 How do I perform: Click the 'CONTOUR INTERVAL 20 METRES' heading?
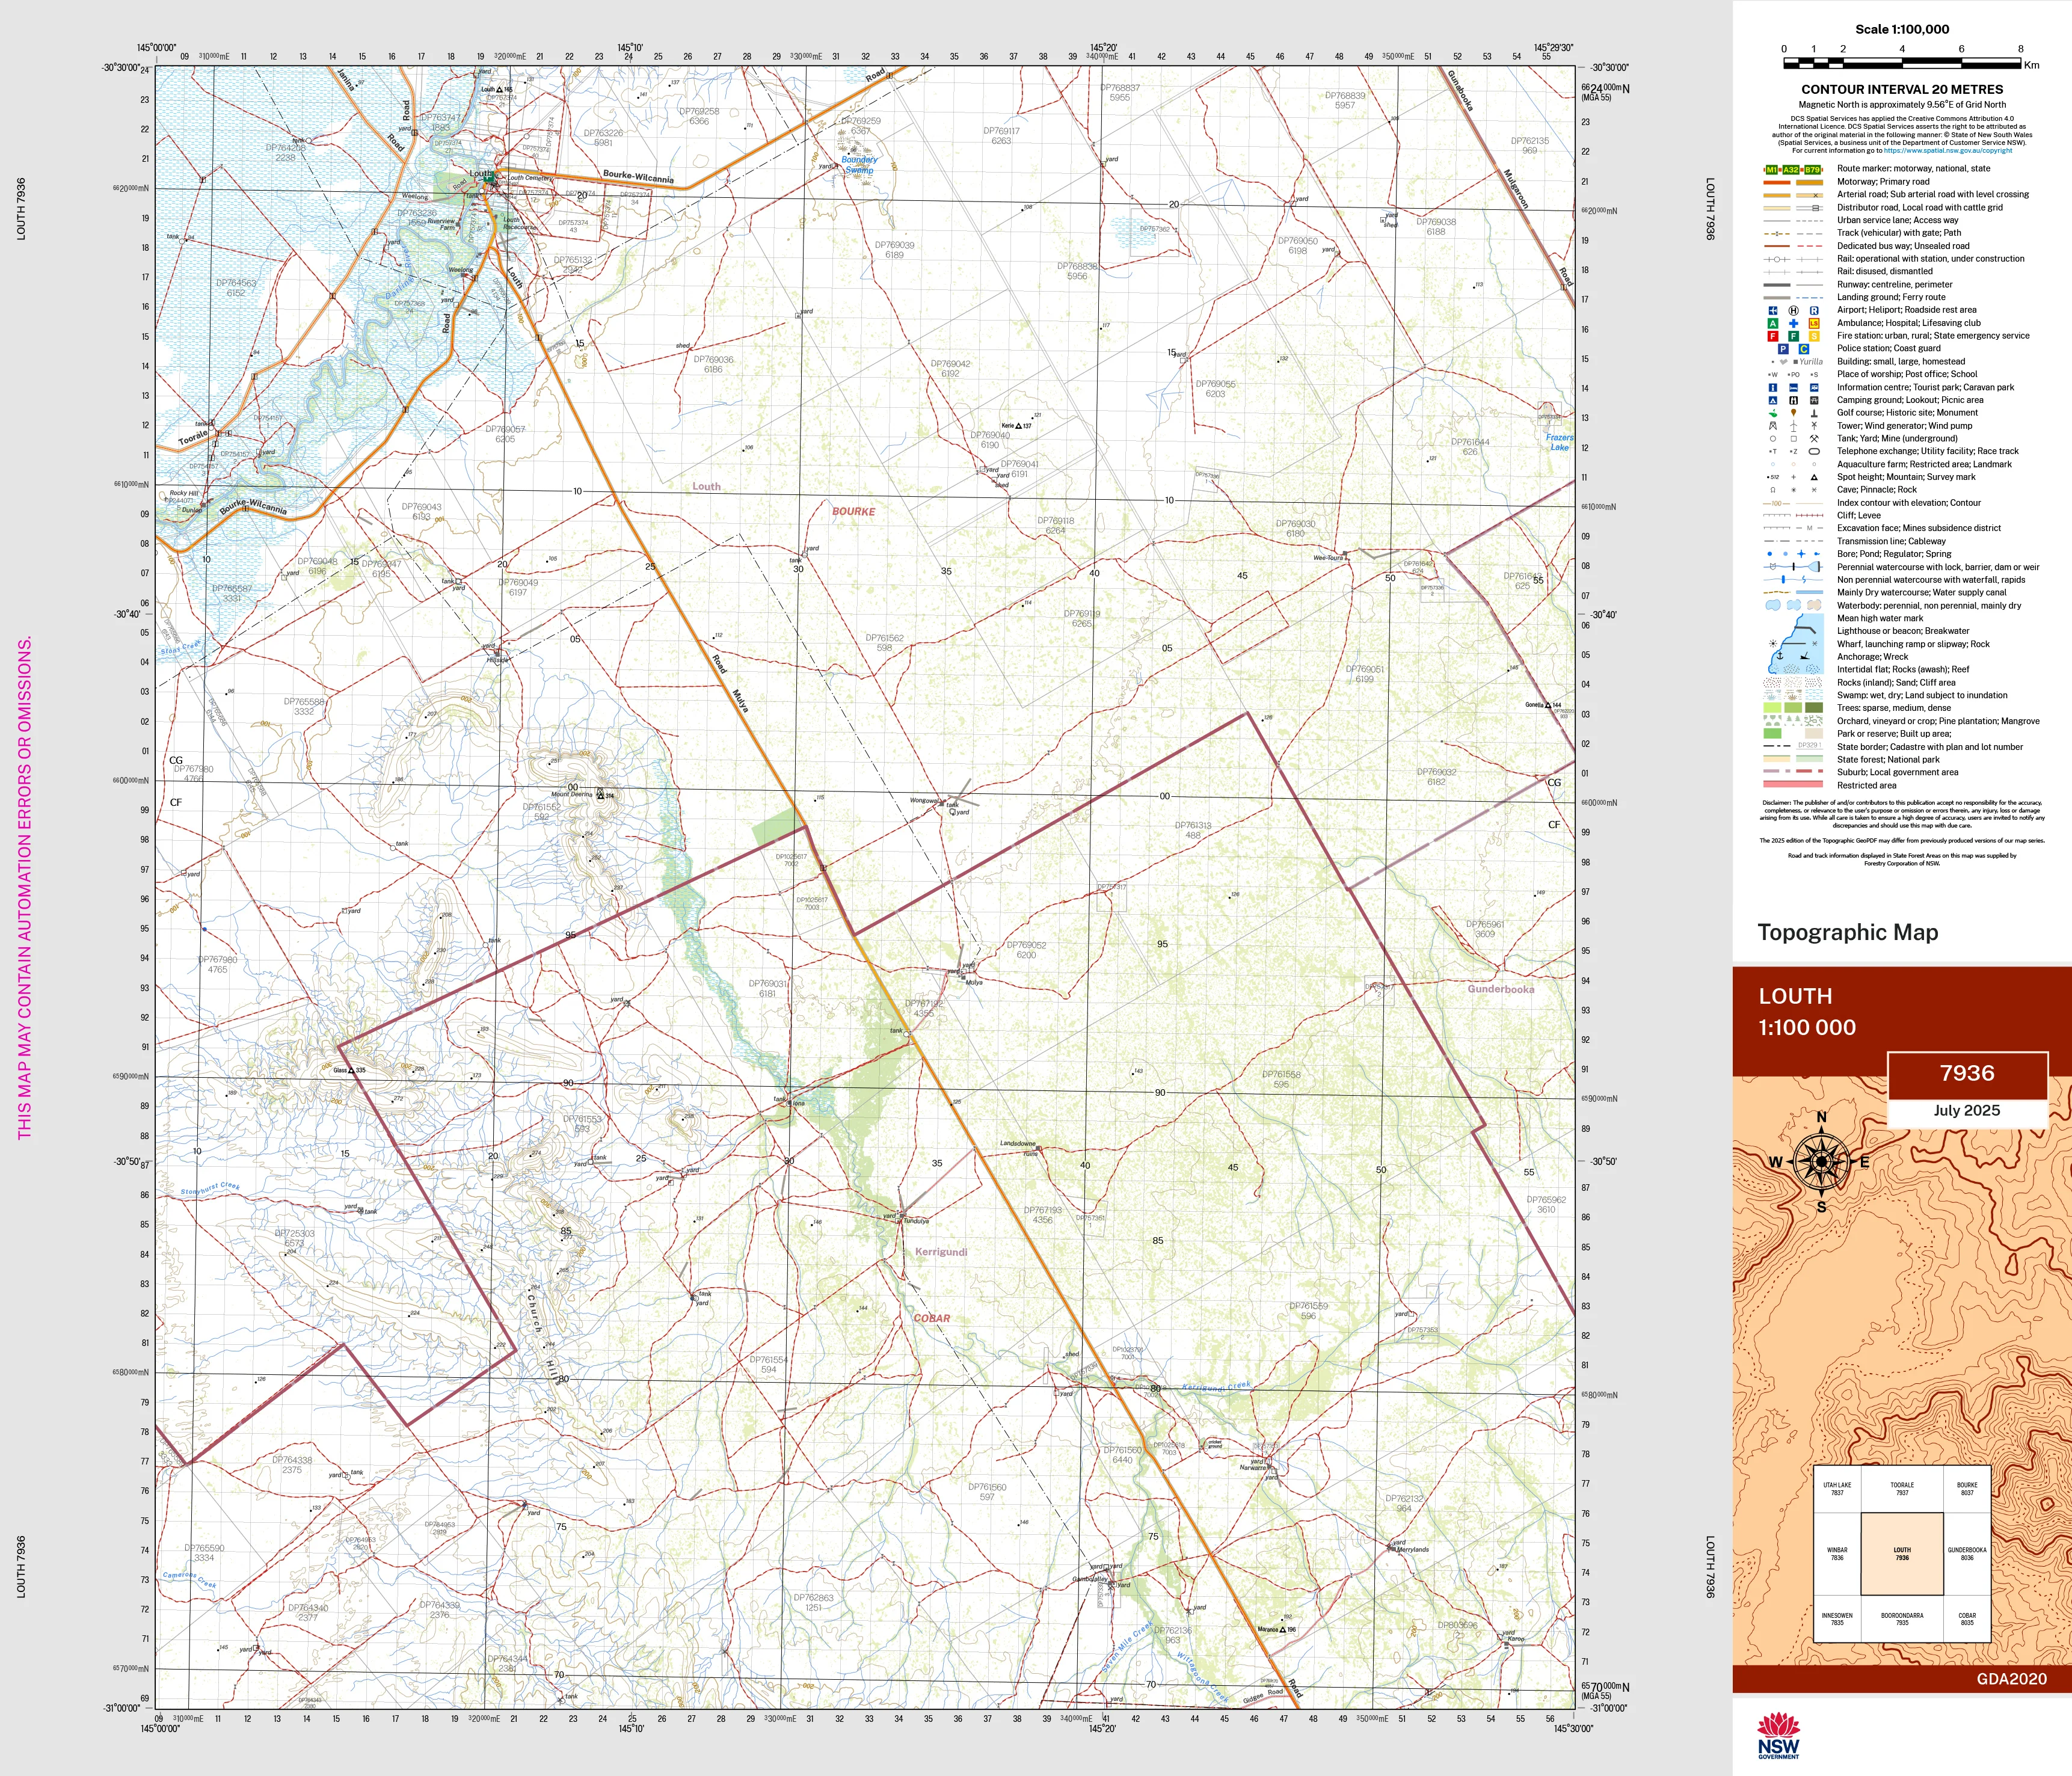1902,90
